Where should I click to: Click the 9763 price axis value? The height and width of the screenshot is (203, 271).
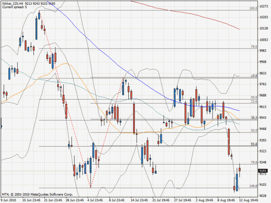263,84
